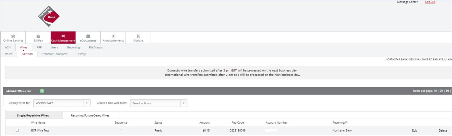Viewport: 452px width, 136px height.
Task: Click the Northstar Bank logo
Action: 49,17
